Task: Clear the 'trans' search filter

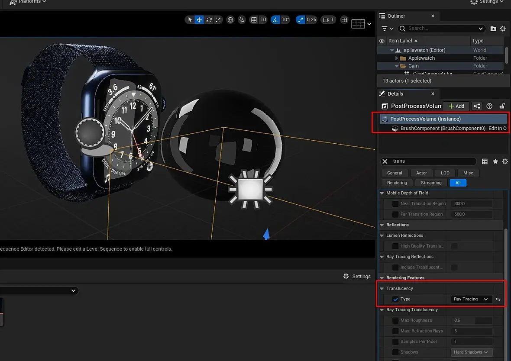Action: coord(385,161)
